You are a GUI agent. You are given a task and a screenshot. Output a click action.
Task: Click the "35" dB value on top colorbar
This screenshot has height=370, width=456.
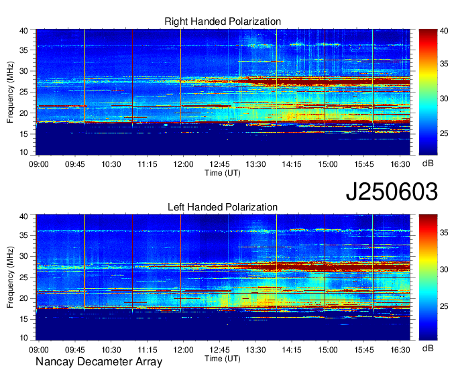(444, 64)
